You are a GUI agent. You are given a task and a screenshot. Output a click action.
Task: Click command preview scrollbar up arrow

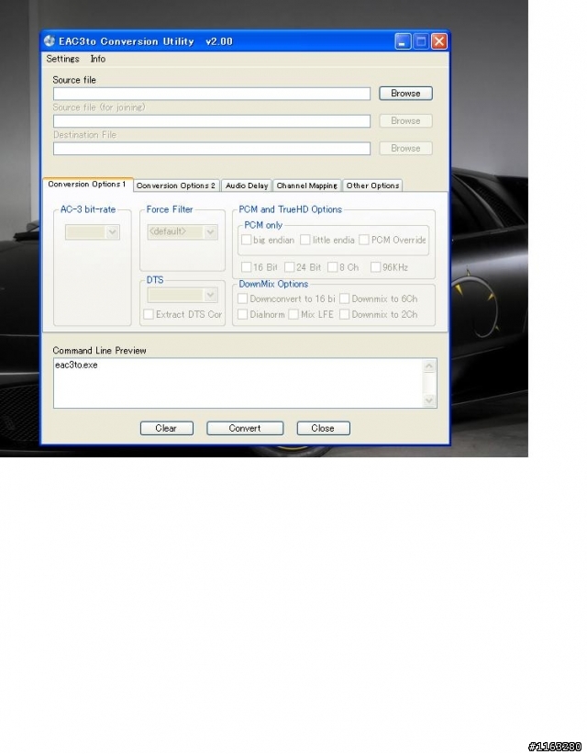pos(429,366)
